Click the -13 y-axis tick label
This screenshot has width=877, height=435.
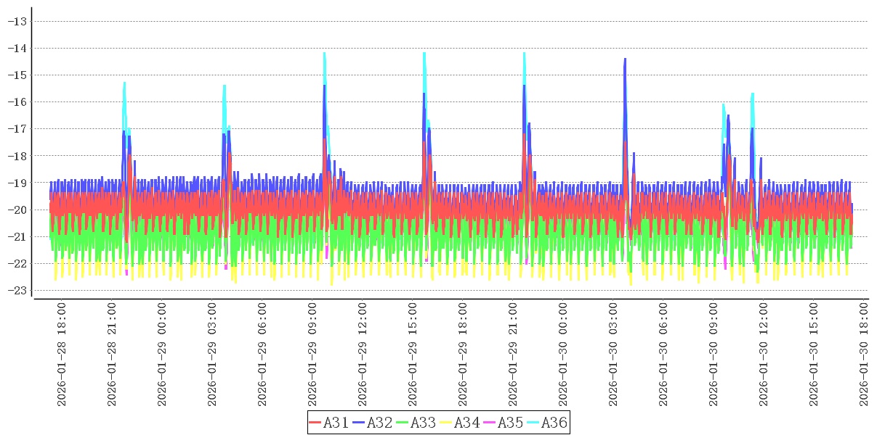17,21
